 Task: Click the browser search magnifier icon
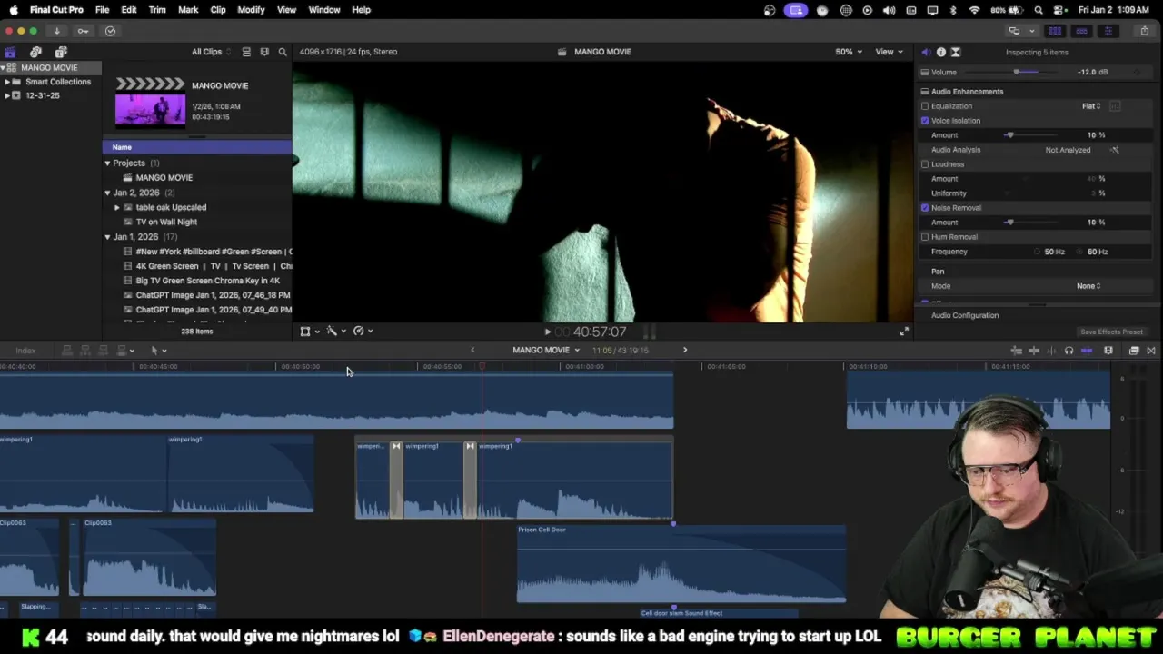click(283, 52)
